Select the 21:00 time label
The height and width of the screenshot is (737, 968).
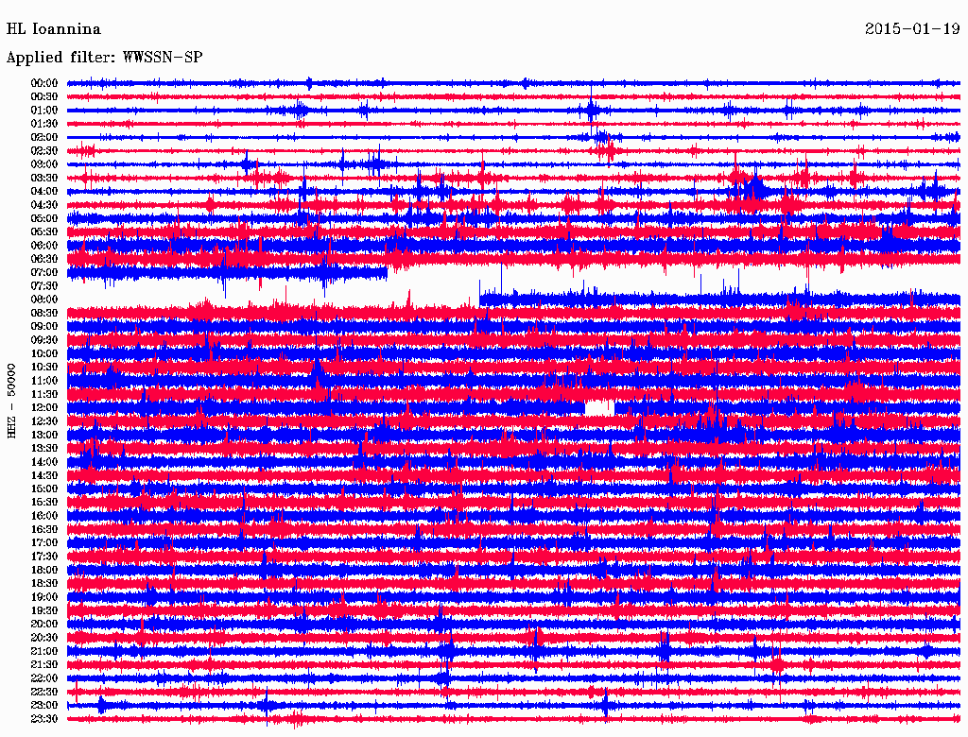click(x=44, y=651)
